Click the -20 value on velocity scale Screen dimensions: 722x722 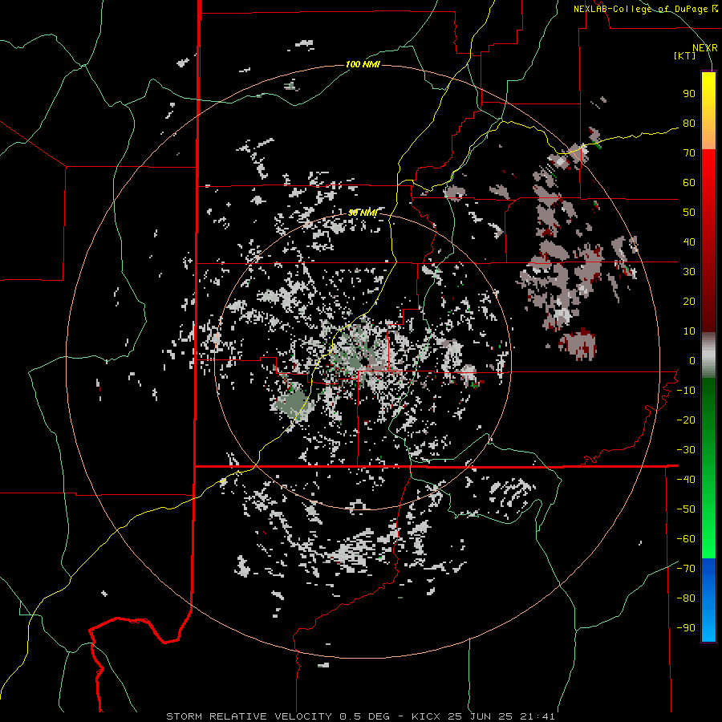coord(686,420)
